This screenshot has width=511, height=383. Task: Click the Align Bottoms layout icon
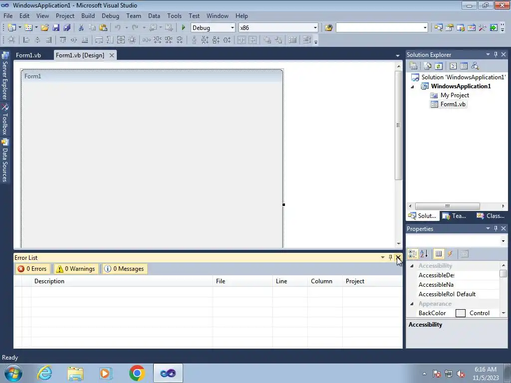85,40
